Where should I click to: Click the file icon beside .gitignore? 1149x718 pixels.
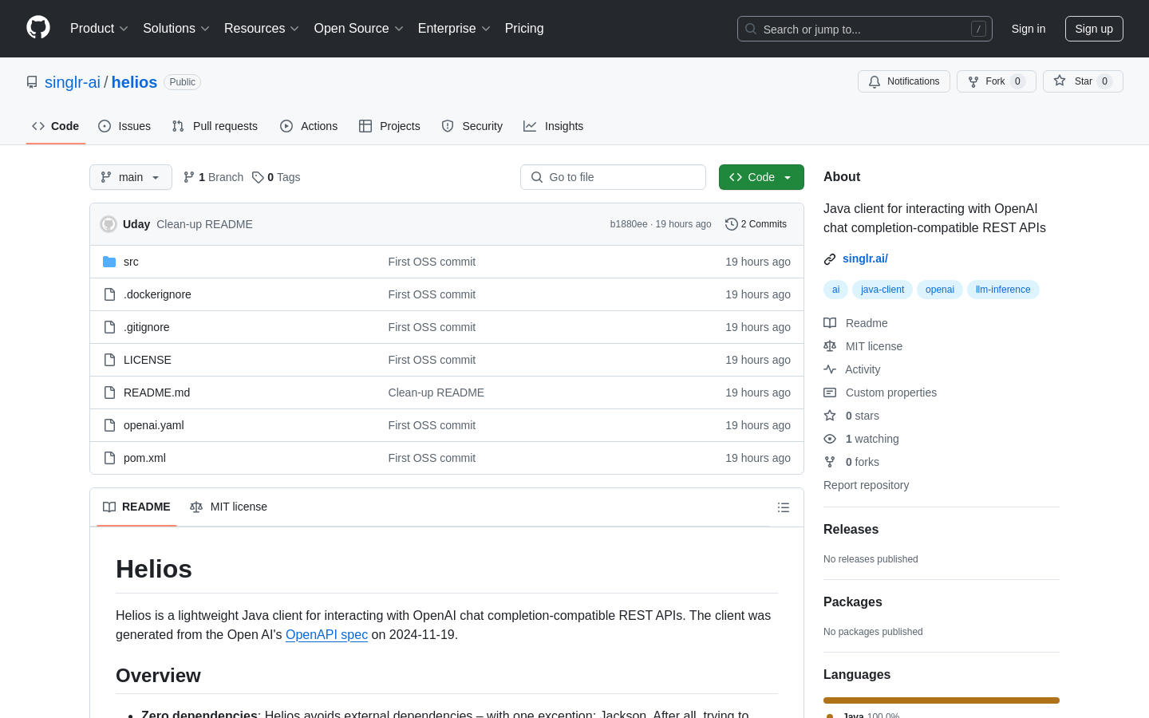(109, 327)
